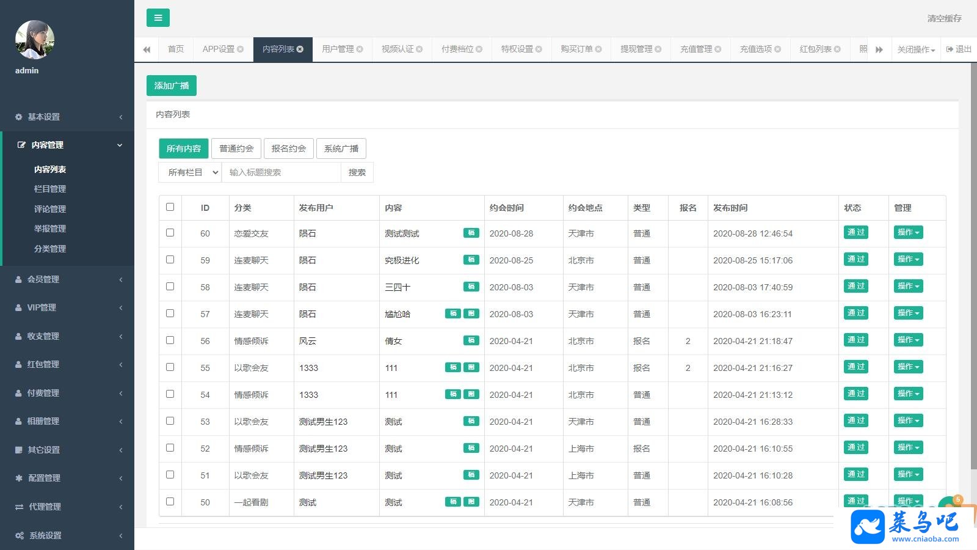Click the user icon beside 会员管理
This screenshot has height=550, width=977.
pyautogui.click(x=19, y=279)
